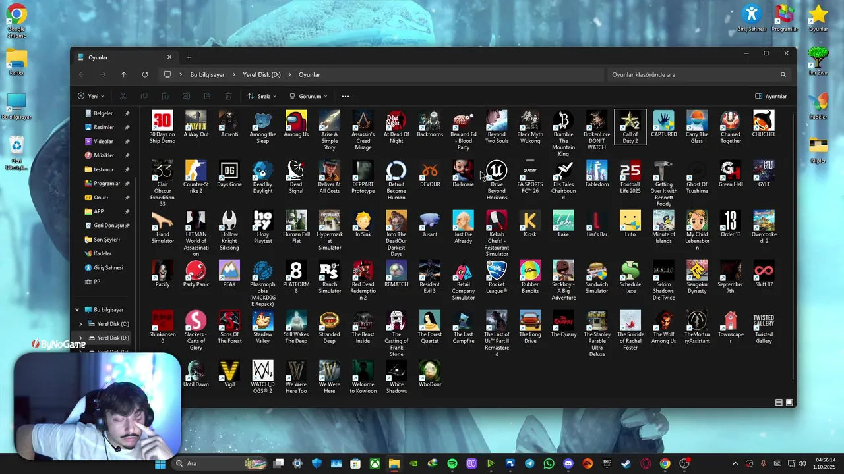
Task: Go up one folder level
Action: pyautogui.click(x=123, y=75)
